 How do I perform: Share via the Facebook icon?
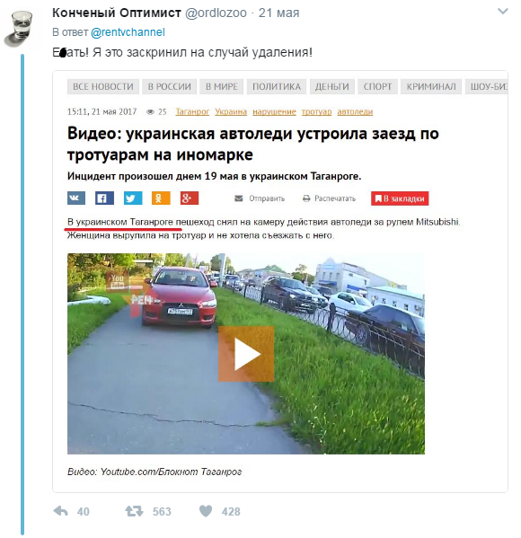coord(104,198)
